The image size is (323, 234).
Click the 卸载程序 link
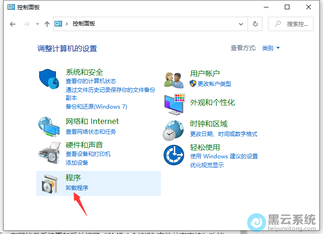pyautogui.click(x=77, y=188)
